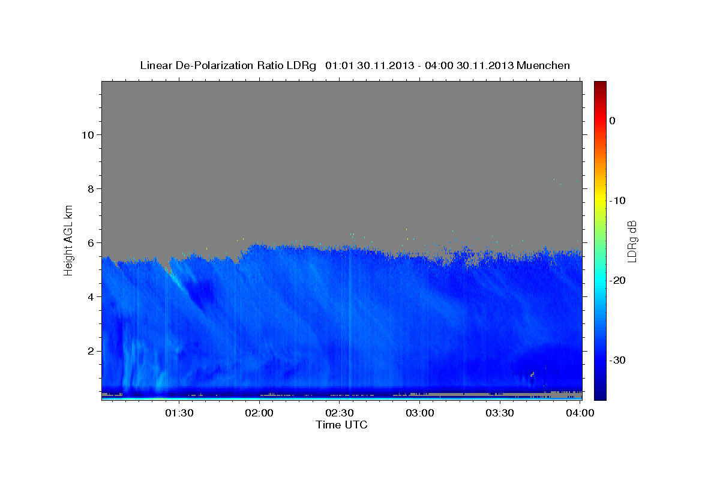
Task: Click the 'Muenchen' location in the title
Action: [x=544, y=65]
